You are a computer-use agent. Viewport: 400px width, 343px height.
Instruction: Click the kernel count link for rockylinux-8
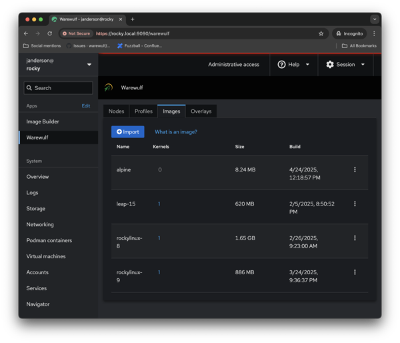pos(159,238)
